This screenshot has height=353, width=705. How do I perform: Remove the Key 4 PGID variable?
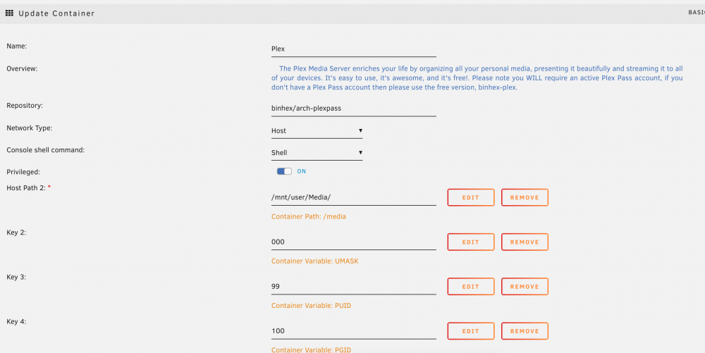click(525, 331)
